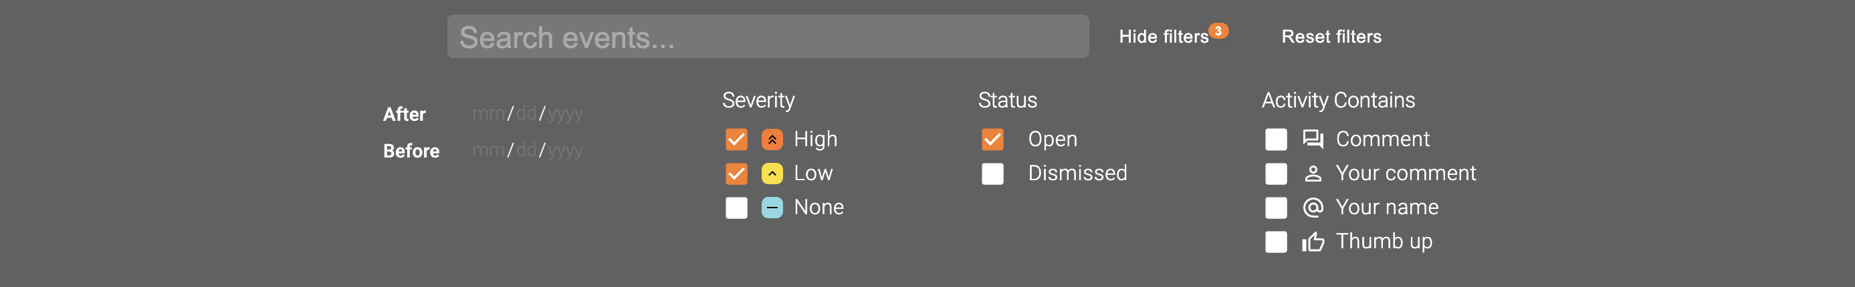The width and height of the screenshot is (1855, 287).
Task: Enable the None severity checkbox
Action: click(736, 208)
